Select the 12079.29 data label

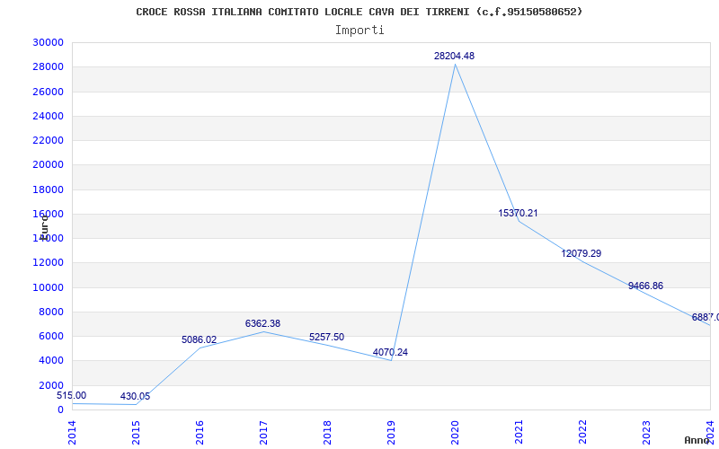tap(581, 253)
